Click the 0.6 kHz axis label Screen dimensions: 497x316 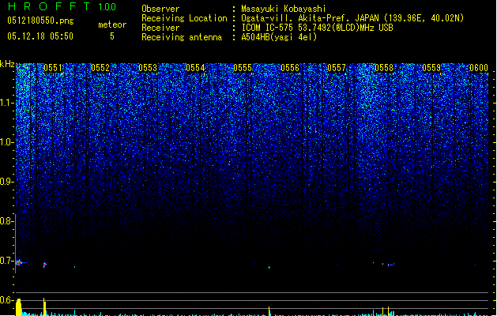pos(6,300)
